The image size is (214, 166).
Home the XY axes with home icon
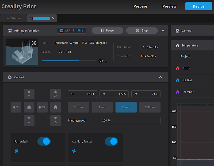point(29,107)
